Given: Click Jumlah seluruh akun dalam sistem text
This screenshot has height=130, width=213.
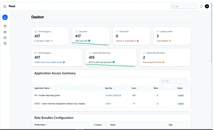Looking at the screenshot, I should [48, 62].
